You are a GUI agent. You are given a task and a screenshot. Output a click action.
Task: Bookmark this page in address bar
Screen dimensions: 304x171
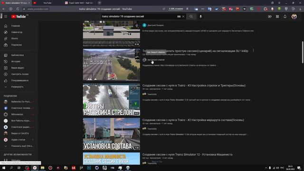[x=187, y=9]
